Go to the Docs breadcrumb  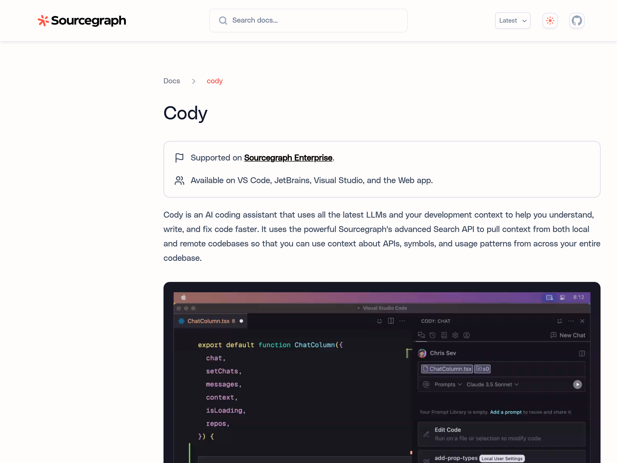pos(171,81)
